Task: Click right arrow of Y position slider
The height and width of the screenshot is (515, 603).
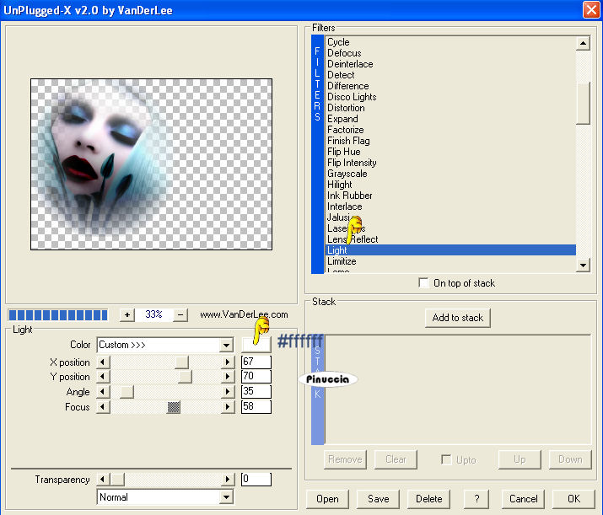Action: pyautogui.click(x=227, y=376)
